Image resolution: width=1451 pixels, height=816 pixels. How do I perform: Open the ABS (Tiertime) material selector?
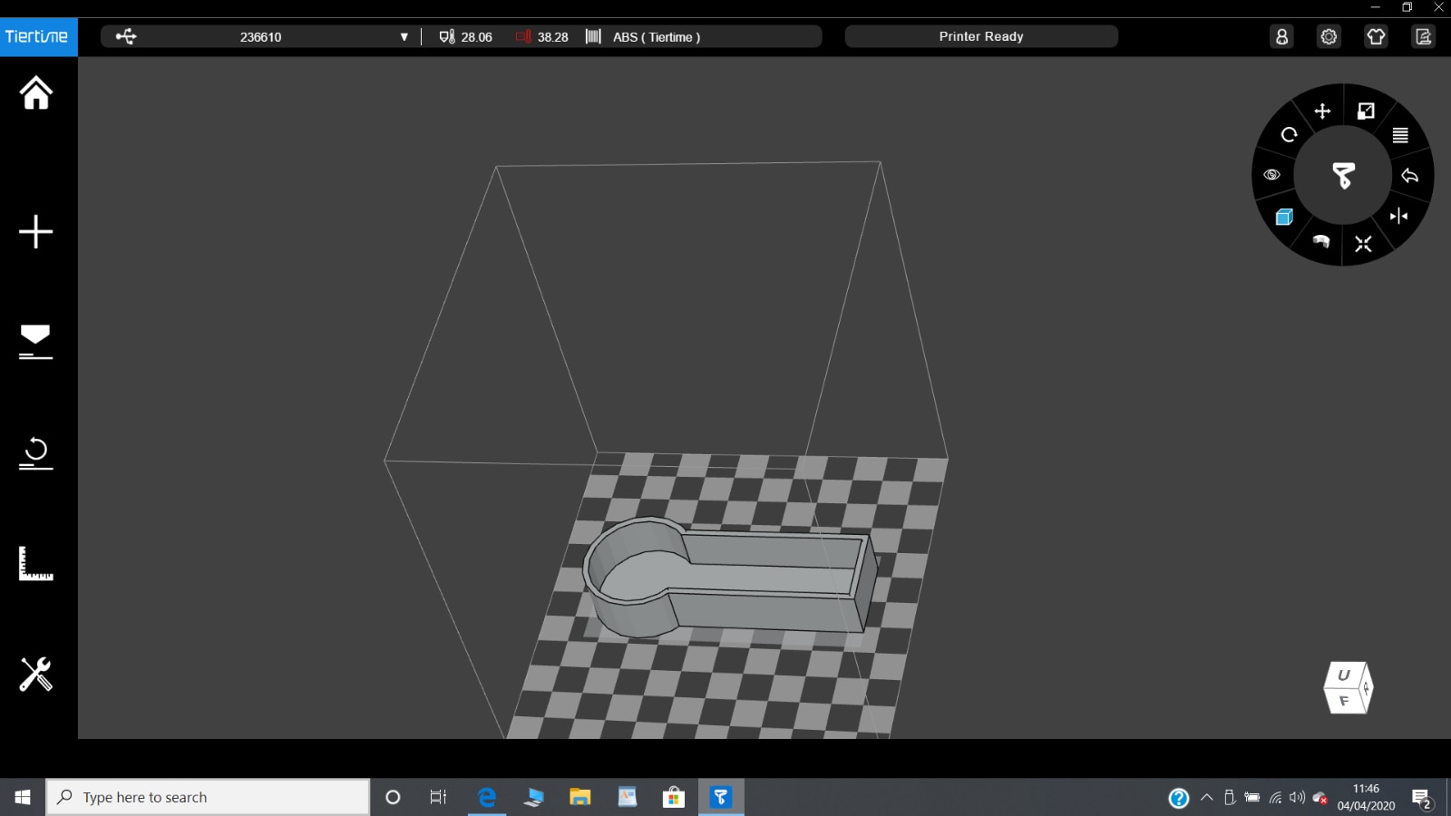pyautogui.click(x=656, y=37)
